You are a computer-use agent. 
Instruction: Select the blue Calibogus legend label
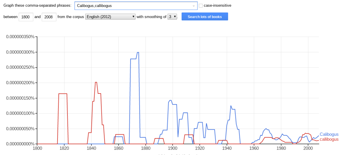pyautogui.click(x=329, y=134)
